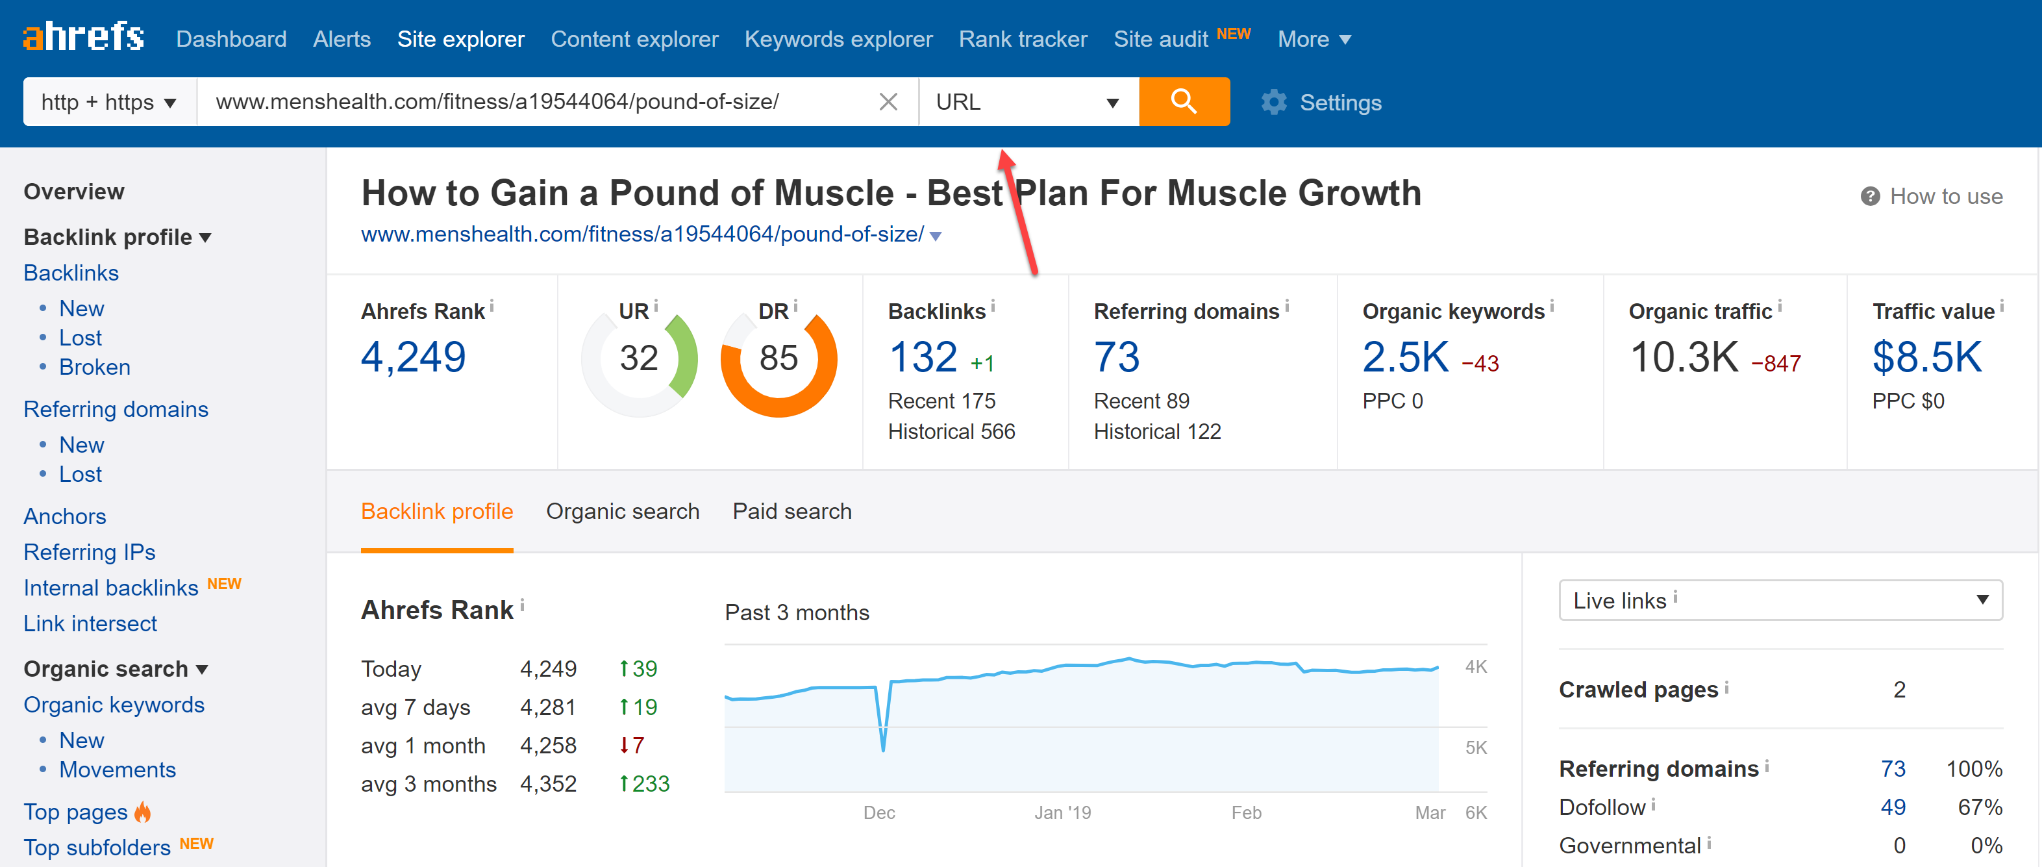Go to Dashboard
Image resolution: width=2042 pixels, height=867 pixels.
click(x=231, y=39)
